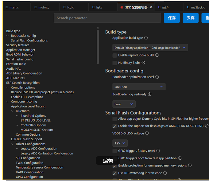Image resolution: width=209 pixels, height=186 pixels.
Task: Switch to the lcd.c tab
Action: pyautogui.click(x=74, y=7)
